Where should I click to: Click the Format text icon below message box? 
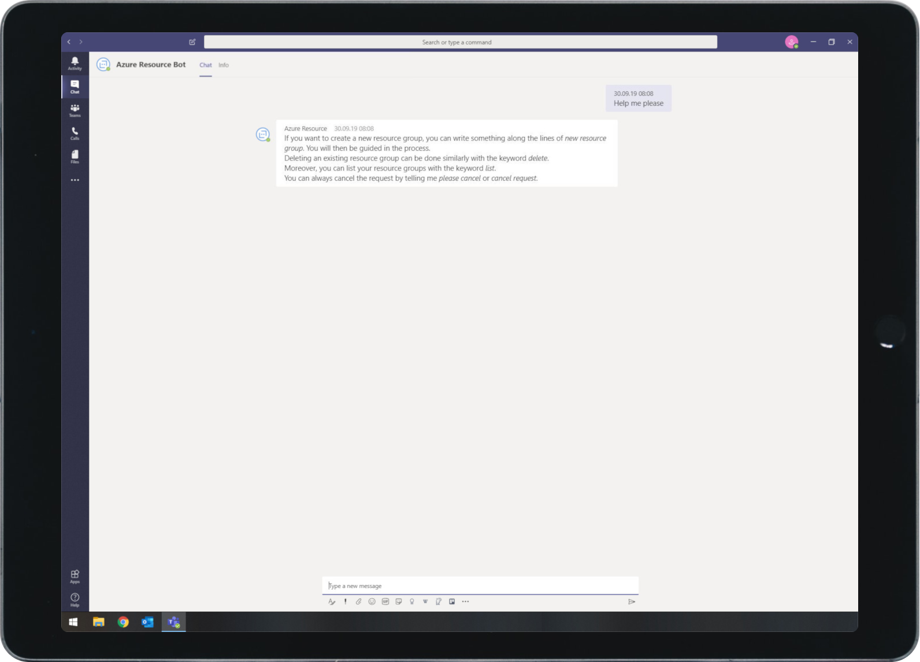point(332,601)
